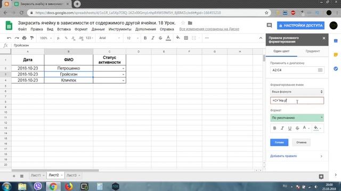Screen dimensions: 341x191
Task: Open status dropdown for Петрощенко row
Action: [x=123, y=68]
